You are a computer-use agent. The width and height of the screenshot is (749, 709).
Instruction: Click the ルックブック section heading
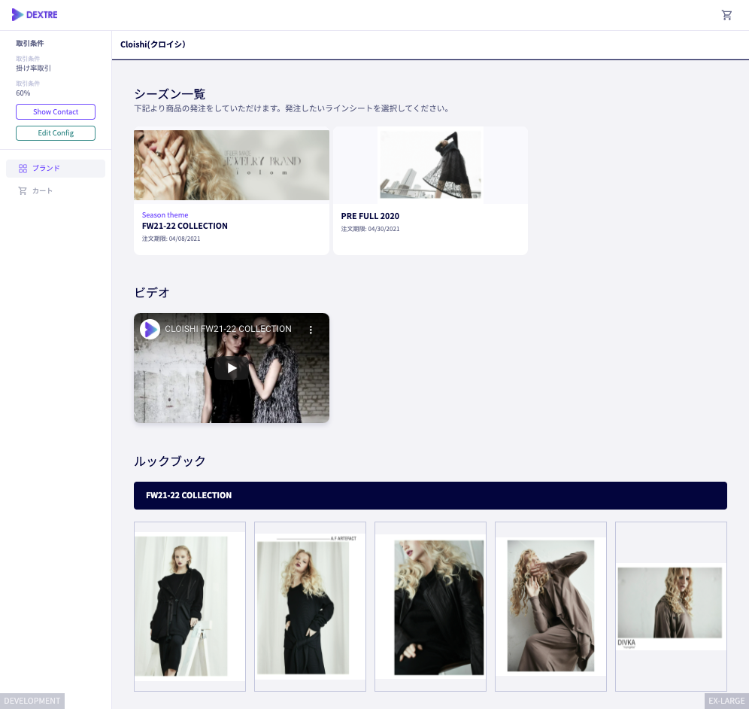pyautogui.click(x=169, y=461)
